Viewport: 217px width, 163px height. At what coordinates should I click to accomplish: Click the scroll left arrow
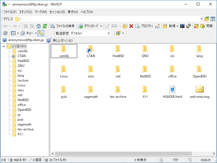[53, 153]
